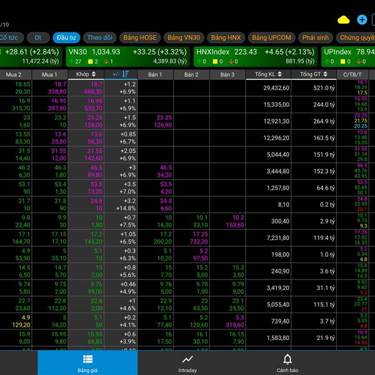
Task: Select Bán 1 price 53.5 cell
Action: pos(166,184)
